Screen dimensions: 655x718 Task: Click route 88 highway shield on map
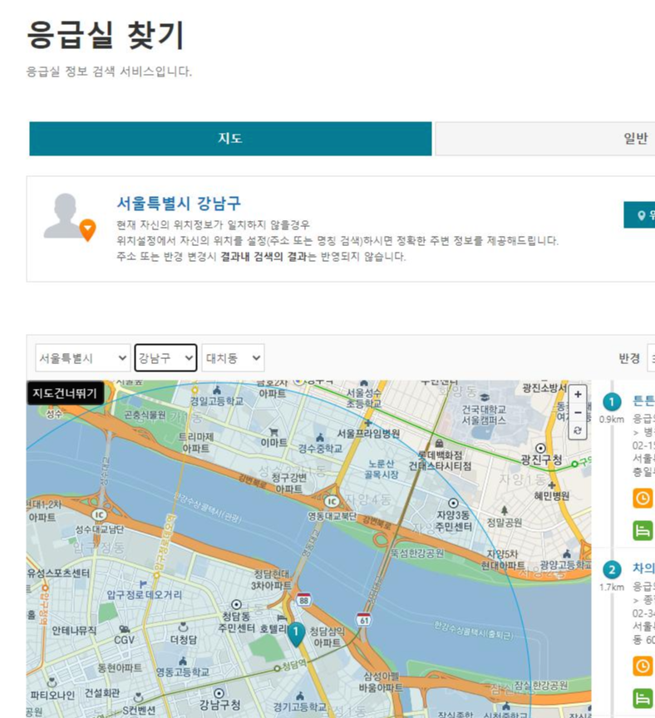(x=303, y=600)
